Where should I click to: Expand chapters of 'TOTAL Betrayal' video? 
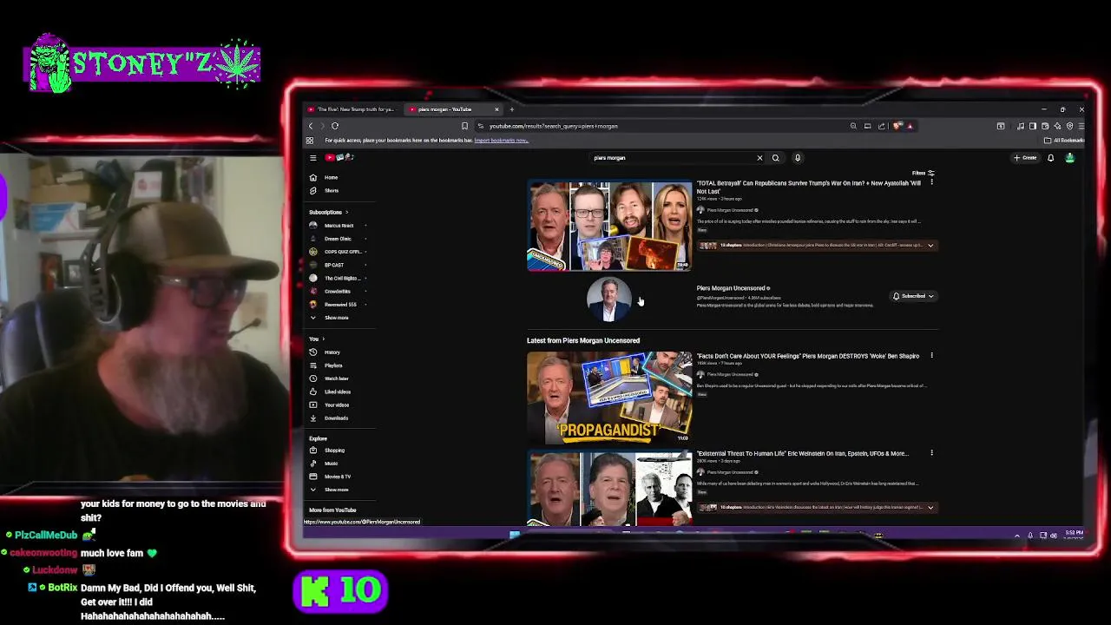pyautogui.click(x=930, y=246)
